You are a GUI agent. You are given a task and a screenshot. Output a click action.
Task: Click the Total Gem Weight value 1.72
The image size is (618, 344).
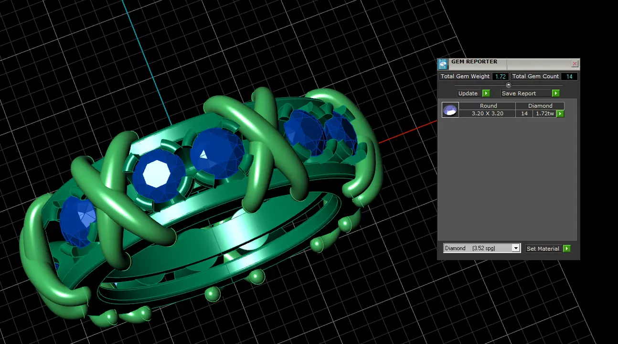tap(501, 76)
